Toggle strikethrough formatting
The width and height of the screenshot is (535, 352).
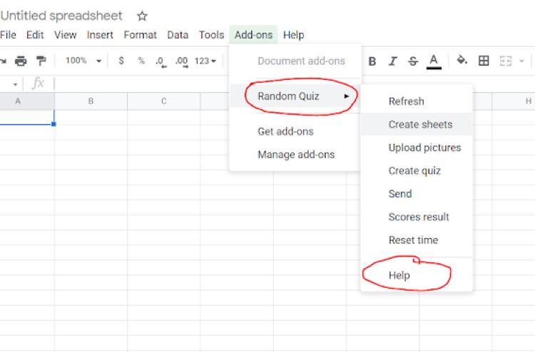pyautogui.click(x=413, y=61)
